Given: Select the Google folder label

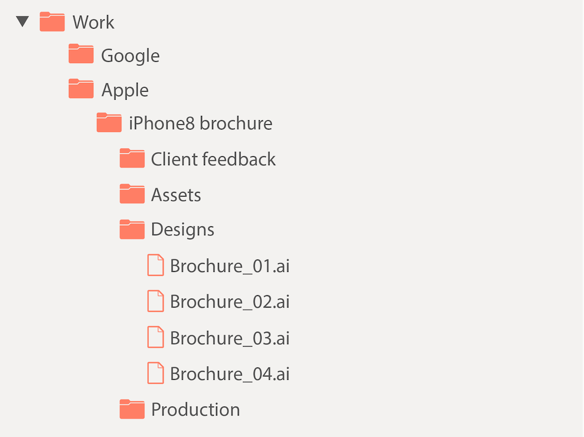Looking at the screenshot, I should (130, 55).
